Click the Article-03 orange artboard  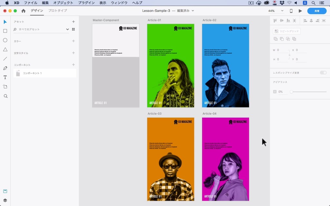170,159
